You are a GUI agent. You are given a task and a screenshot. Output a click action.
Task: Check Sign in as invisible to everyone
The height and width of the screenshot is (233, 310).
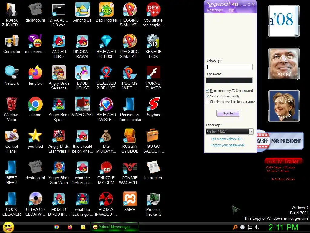pyautogui.click(x=208, y=102)
